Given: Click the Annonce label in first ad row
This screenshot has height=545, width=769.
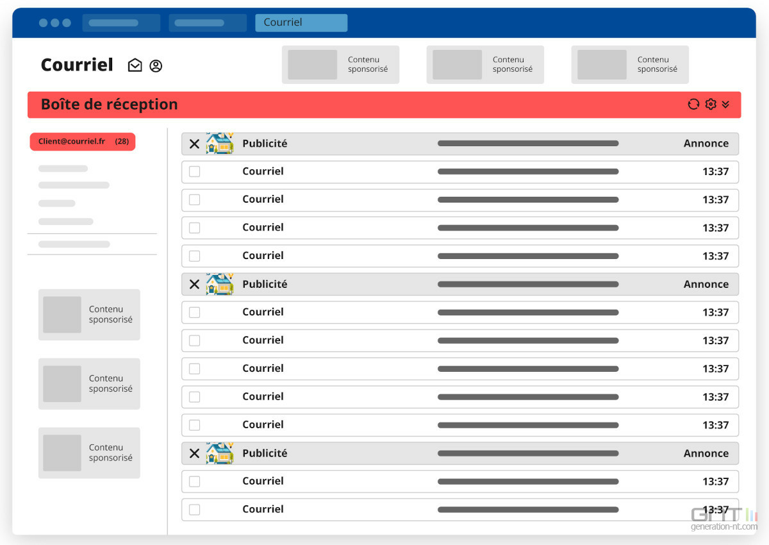Looking at the screenshot, I should point(706,144).
